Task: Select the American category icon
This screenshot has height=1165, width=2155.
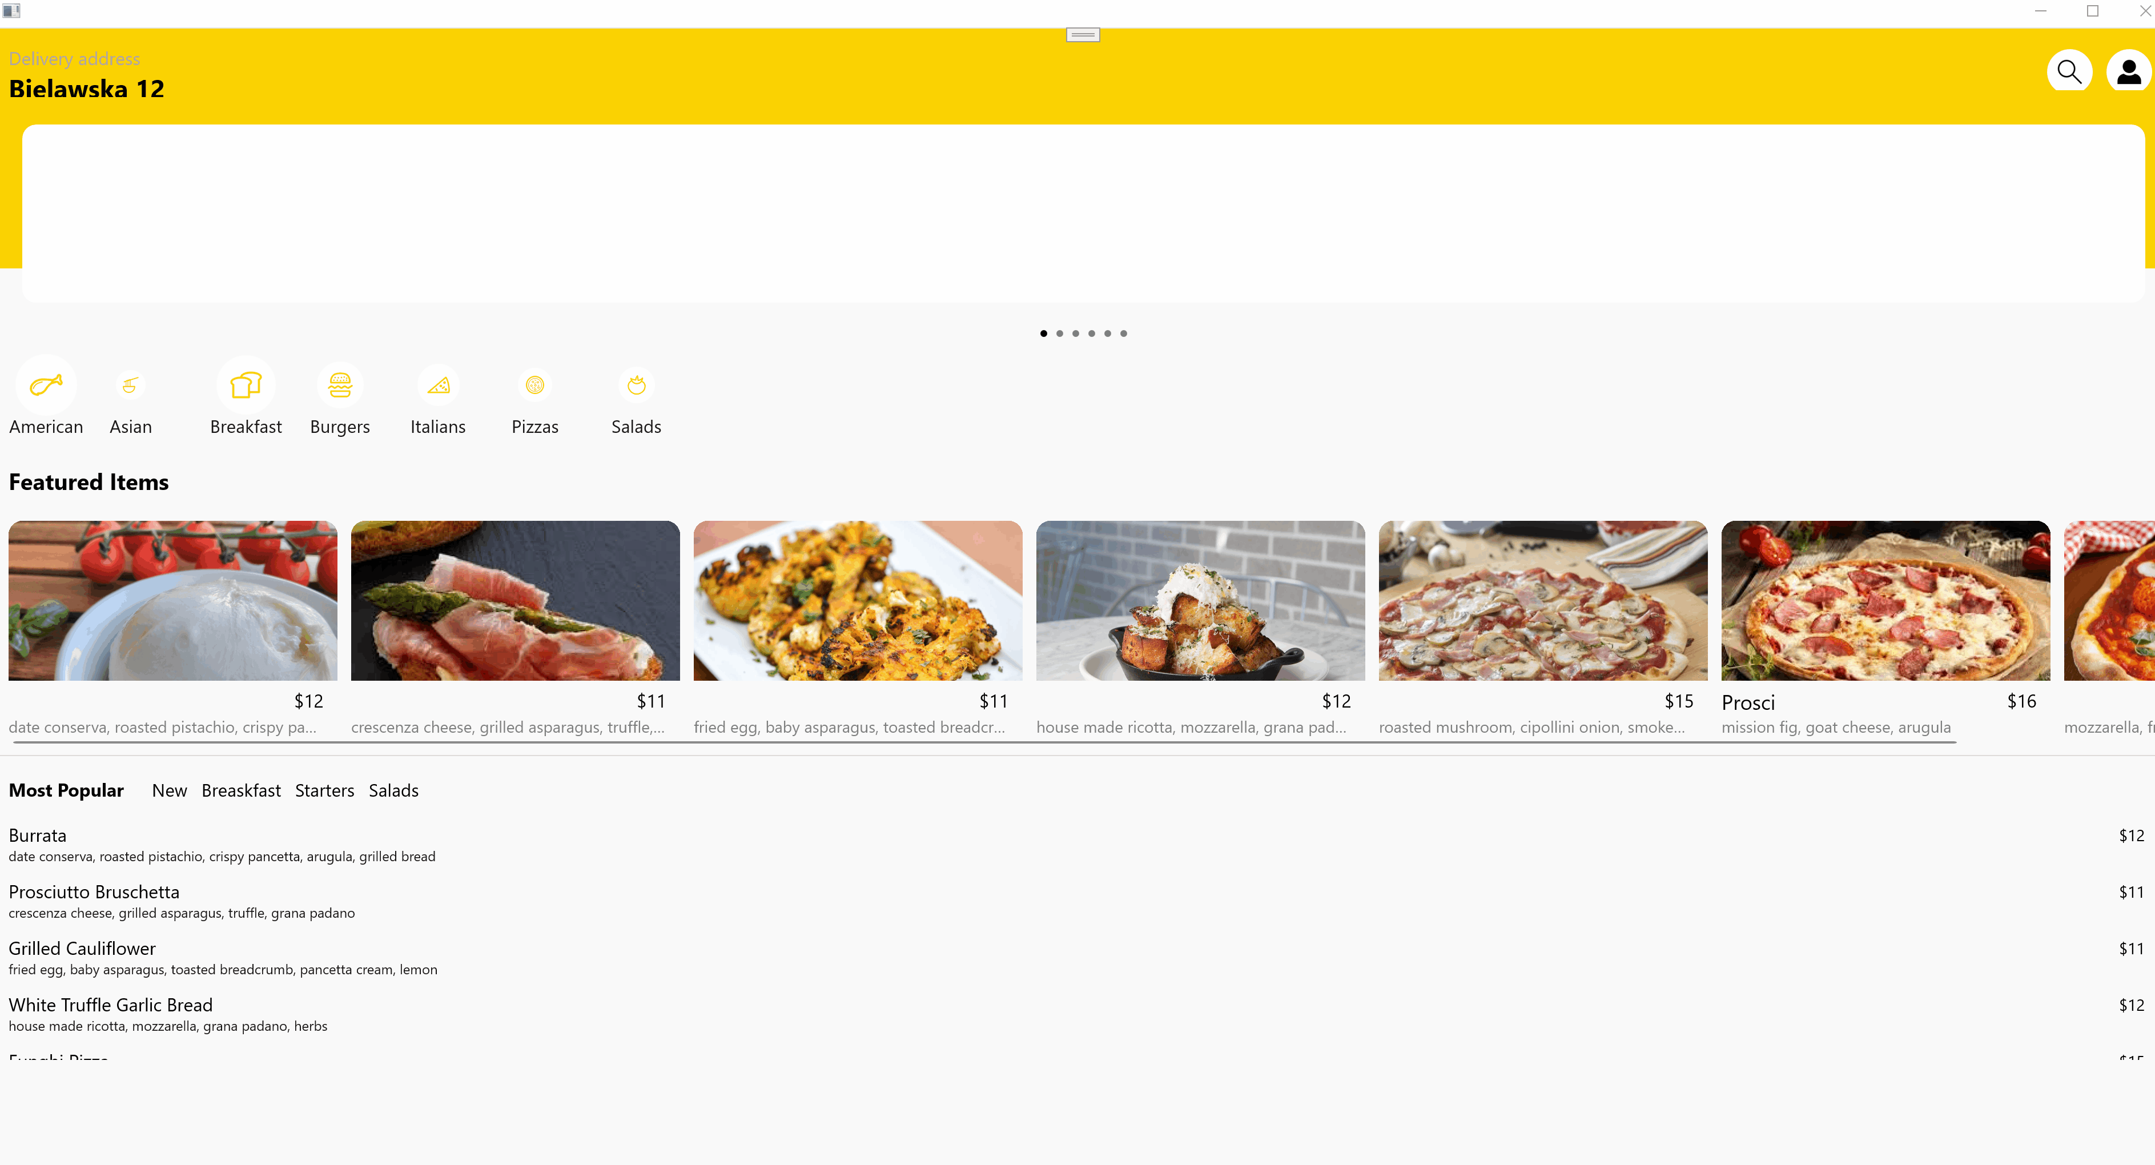Action: click(46, 385)
